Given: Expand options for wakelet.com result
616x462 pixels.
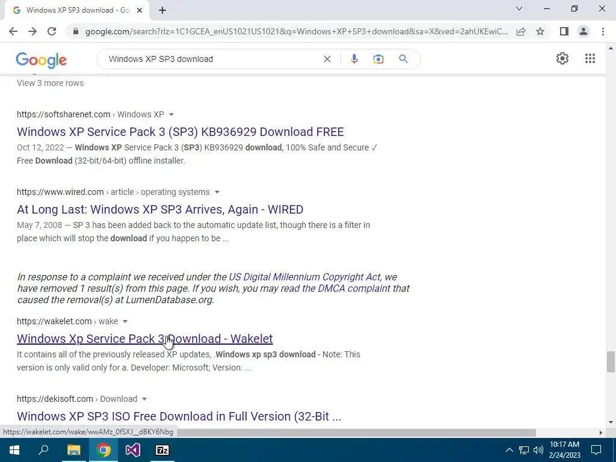Looking at the screenshot, I should click(125, 321).
